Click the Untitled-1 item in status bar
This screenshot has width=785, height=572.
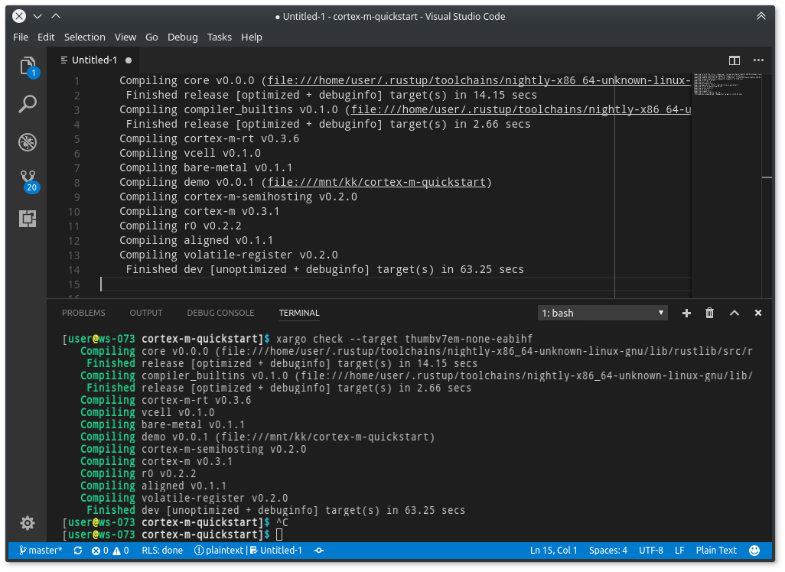[276, 551]
